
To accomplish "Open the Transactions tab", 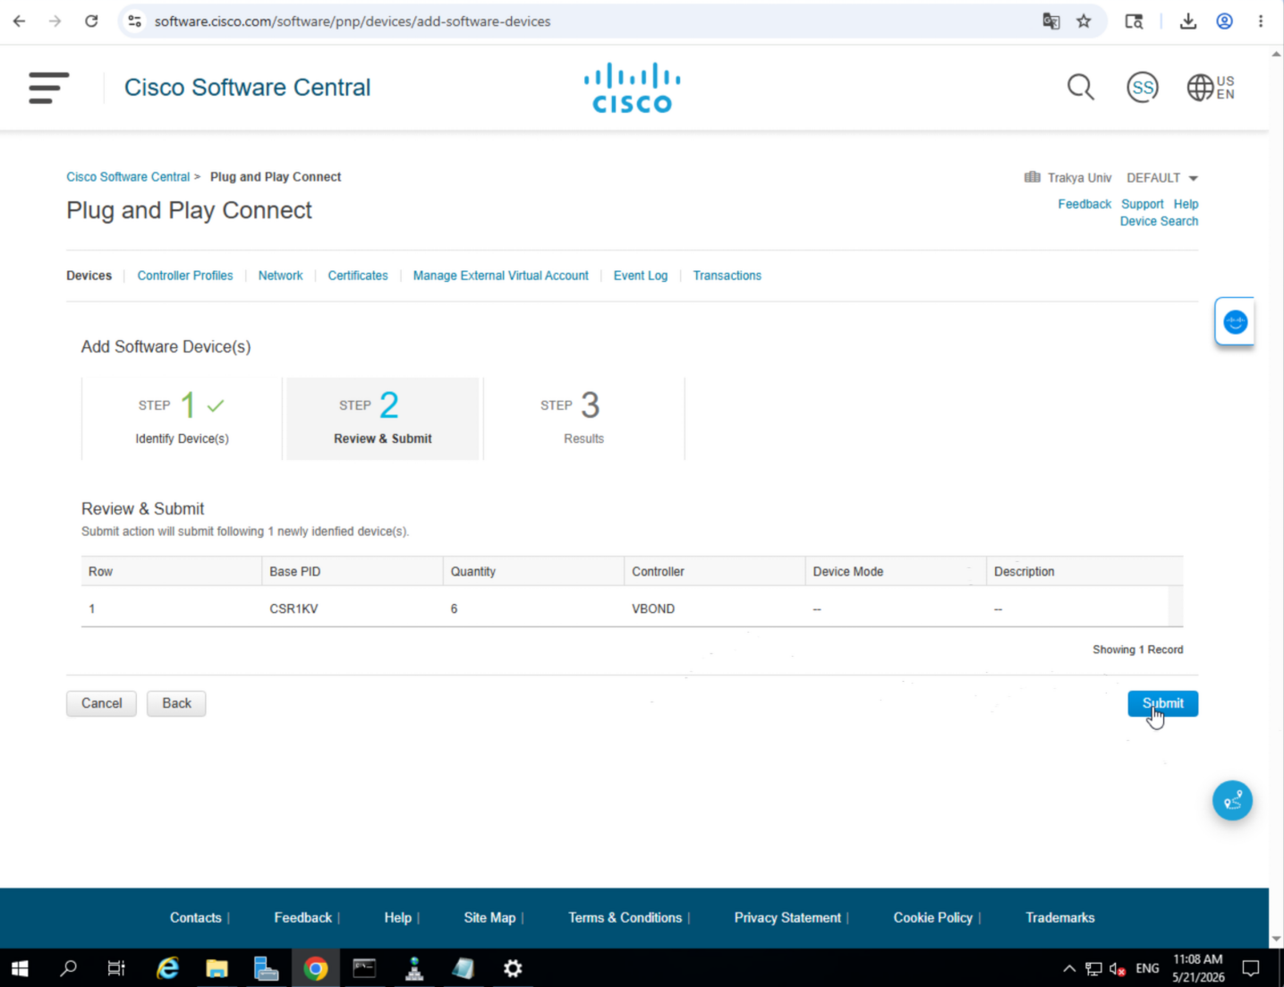I will (727, 276).
